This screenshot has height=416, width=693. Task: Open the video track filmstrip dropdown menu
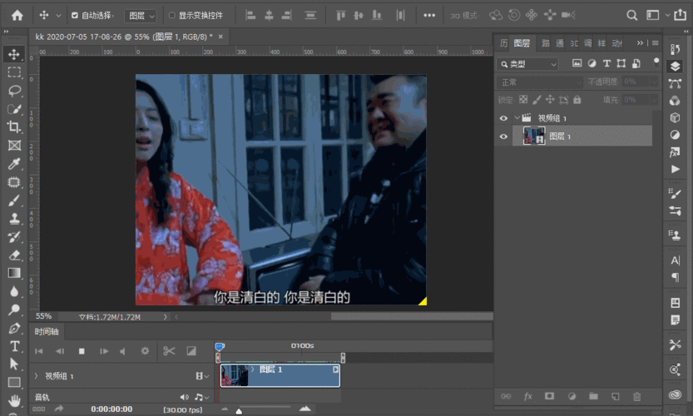click(x=202, y=376)
